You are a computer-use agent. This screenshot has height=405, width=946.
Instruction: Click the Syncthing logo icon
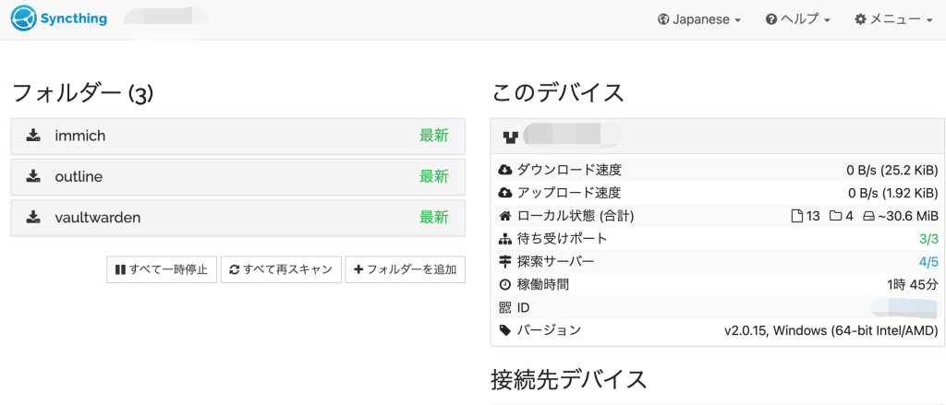click(x=25, y=18)
